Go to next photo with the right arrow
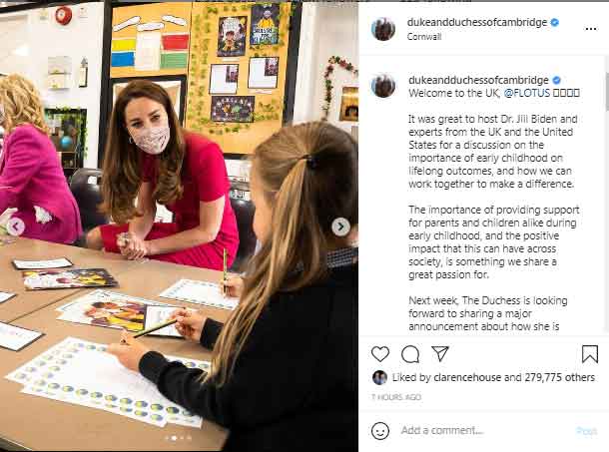Screen dimensions: 609x452 point(340,226)
